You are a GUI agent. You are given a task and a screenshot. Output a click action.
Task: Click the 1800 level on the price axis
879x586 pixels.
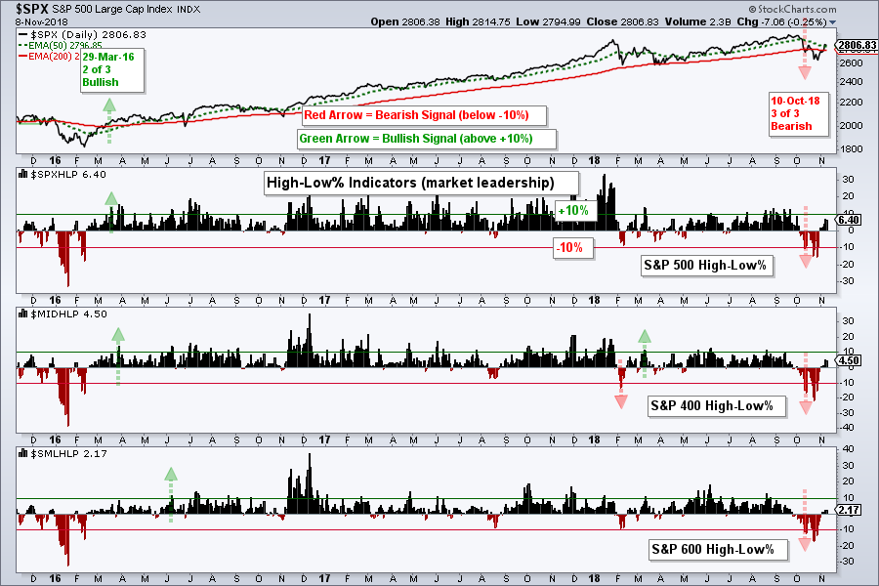[x=851, y=149]
